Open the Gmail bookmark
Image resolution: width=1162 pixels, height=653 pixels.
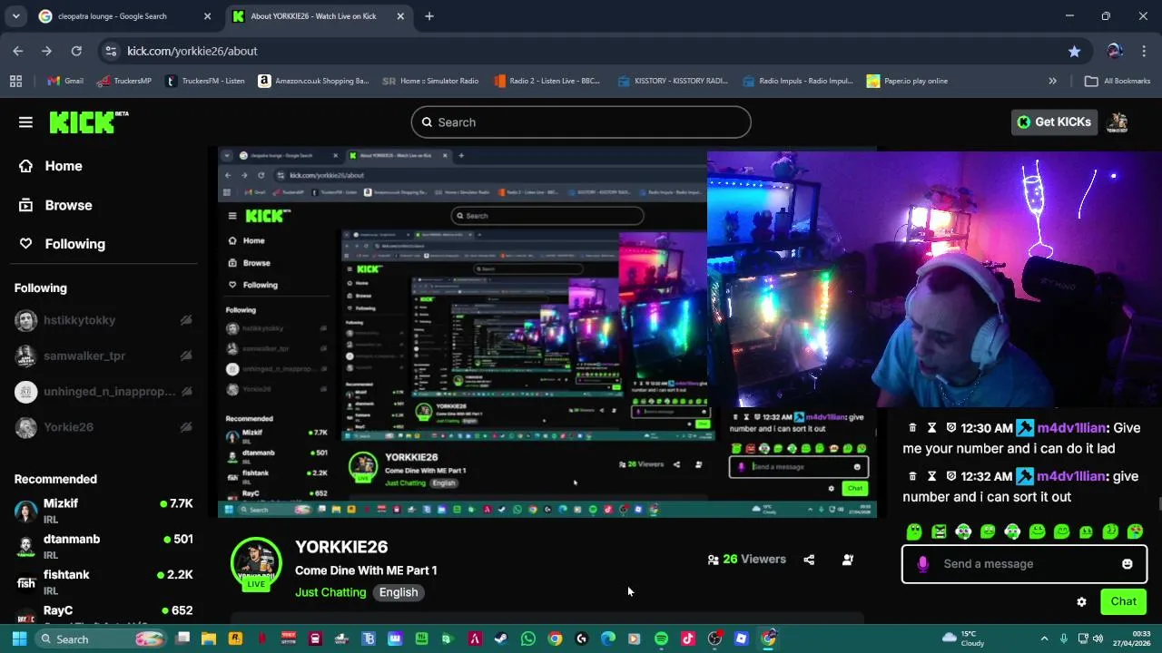coord(65,81)
